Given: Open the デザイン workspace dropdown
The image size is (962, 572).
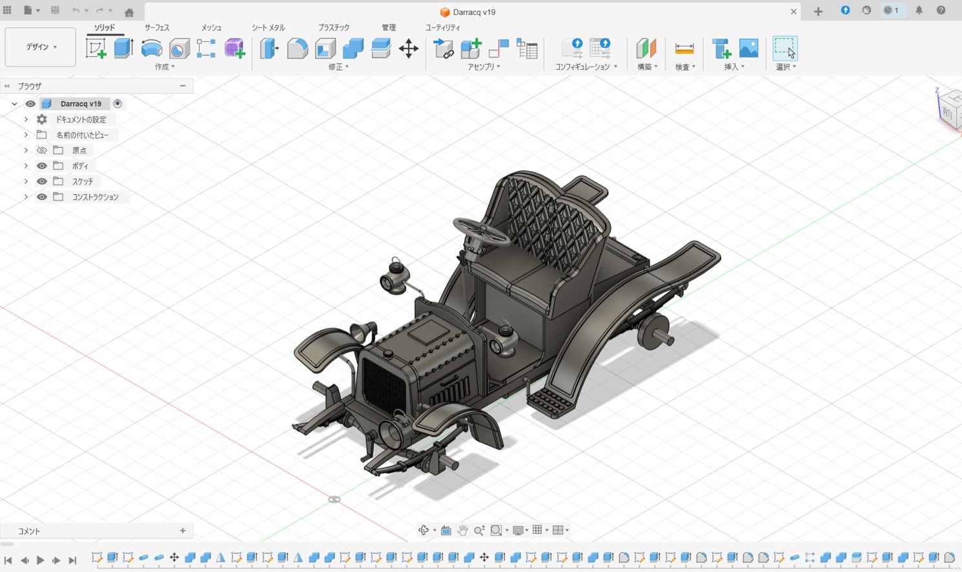Looking at the screenshot, I should [41, 47].
